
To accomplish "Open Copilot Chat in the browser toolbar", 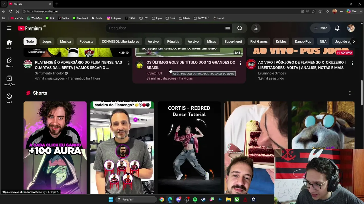I will [x=352, y=11].
